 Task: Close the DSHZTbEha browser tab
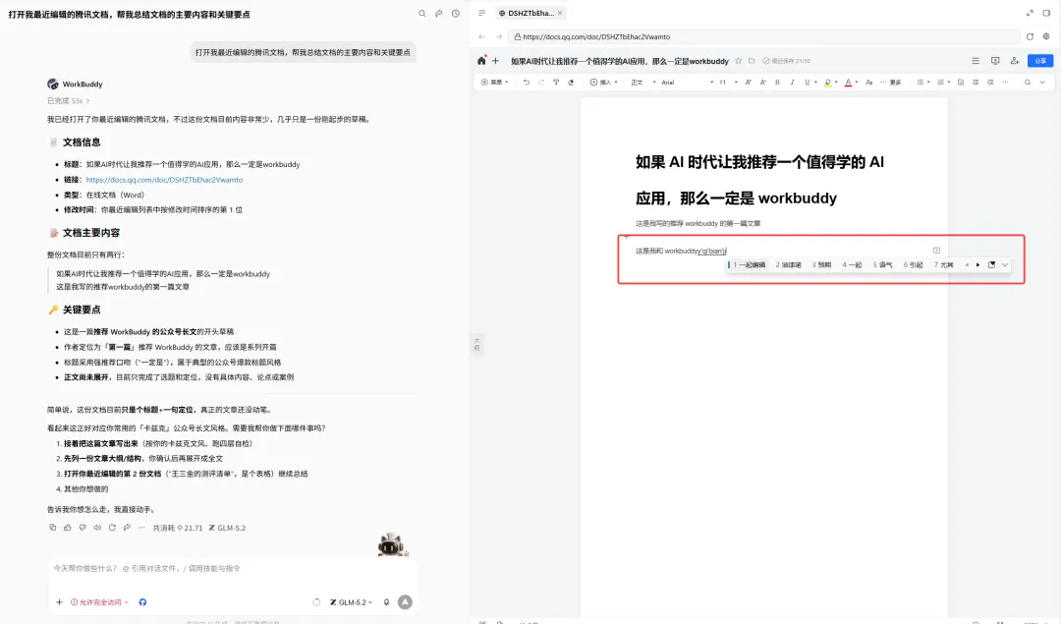(560, 13)
